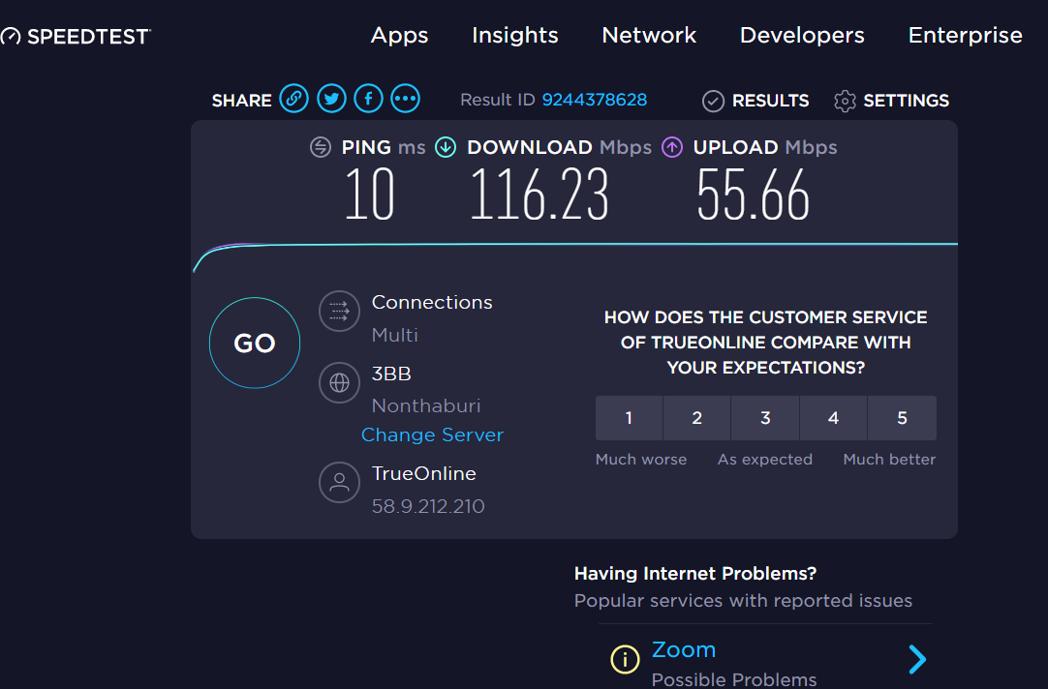Click the upload arrow icon
This screenshot has height=689, width=1048.
tap(672, 147)
